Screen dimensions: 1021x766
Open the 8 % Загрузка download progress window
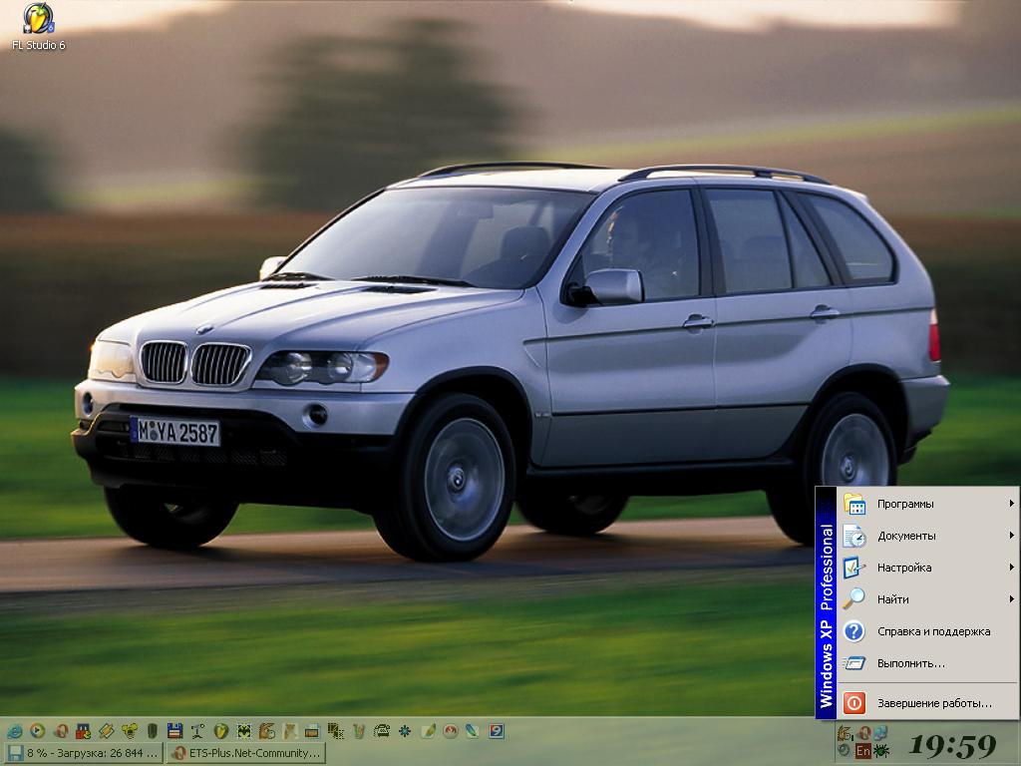click(82, 753)
